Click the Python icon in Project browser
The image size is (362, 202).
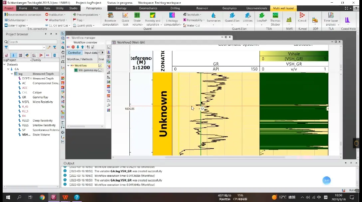click(27, 55)
